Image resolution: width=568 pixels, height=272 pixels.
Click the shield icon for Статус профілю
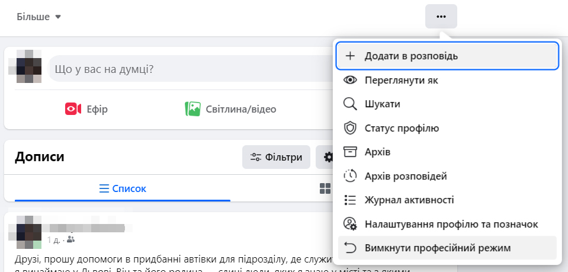point(351,128)
